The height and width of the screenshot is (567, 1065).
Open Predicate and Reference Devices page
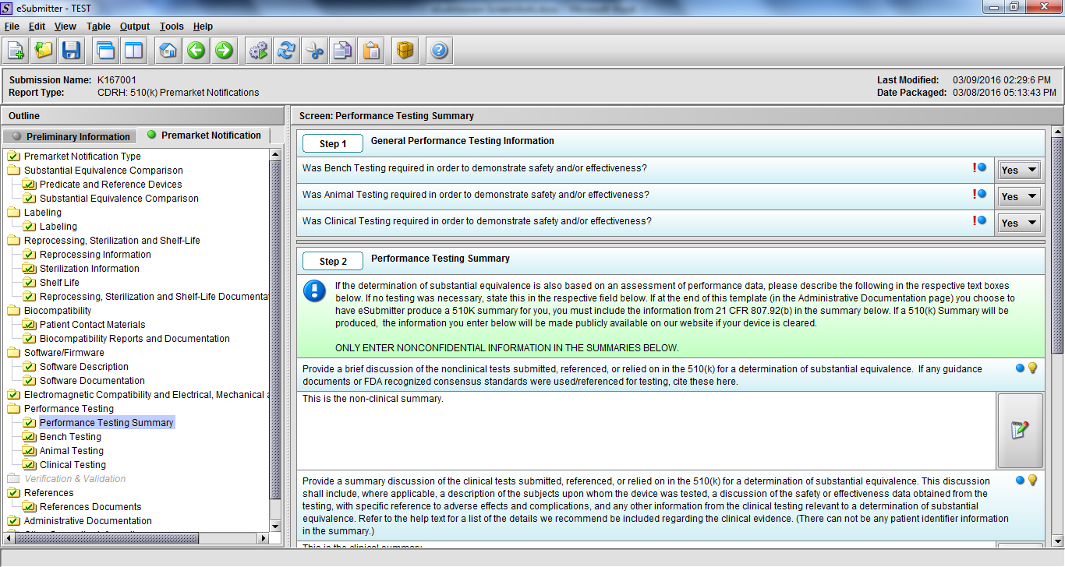click(111, 185)
